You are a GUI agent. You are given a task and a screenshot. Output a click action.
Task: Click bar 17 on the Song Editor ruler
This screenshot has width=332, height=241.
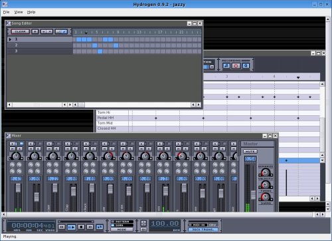[x=160, y=32]
